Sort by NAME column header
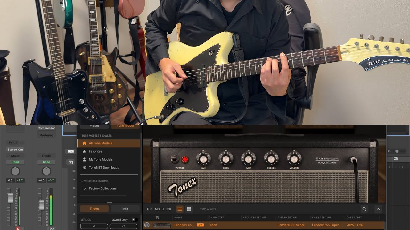The height and width of the screenshot is (230, 410). [x=178, y=218]
